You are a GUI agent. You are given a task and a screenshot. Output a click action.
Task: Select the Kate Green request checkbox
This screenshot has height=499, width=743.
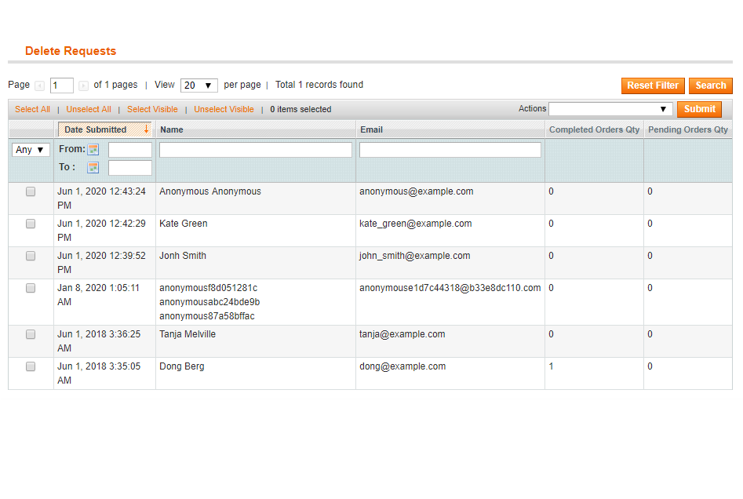[x=31, y=224]
